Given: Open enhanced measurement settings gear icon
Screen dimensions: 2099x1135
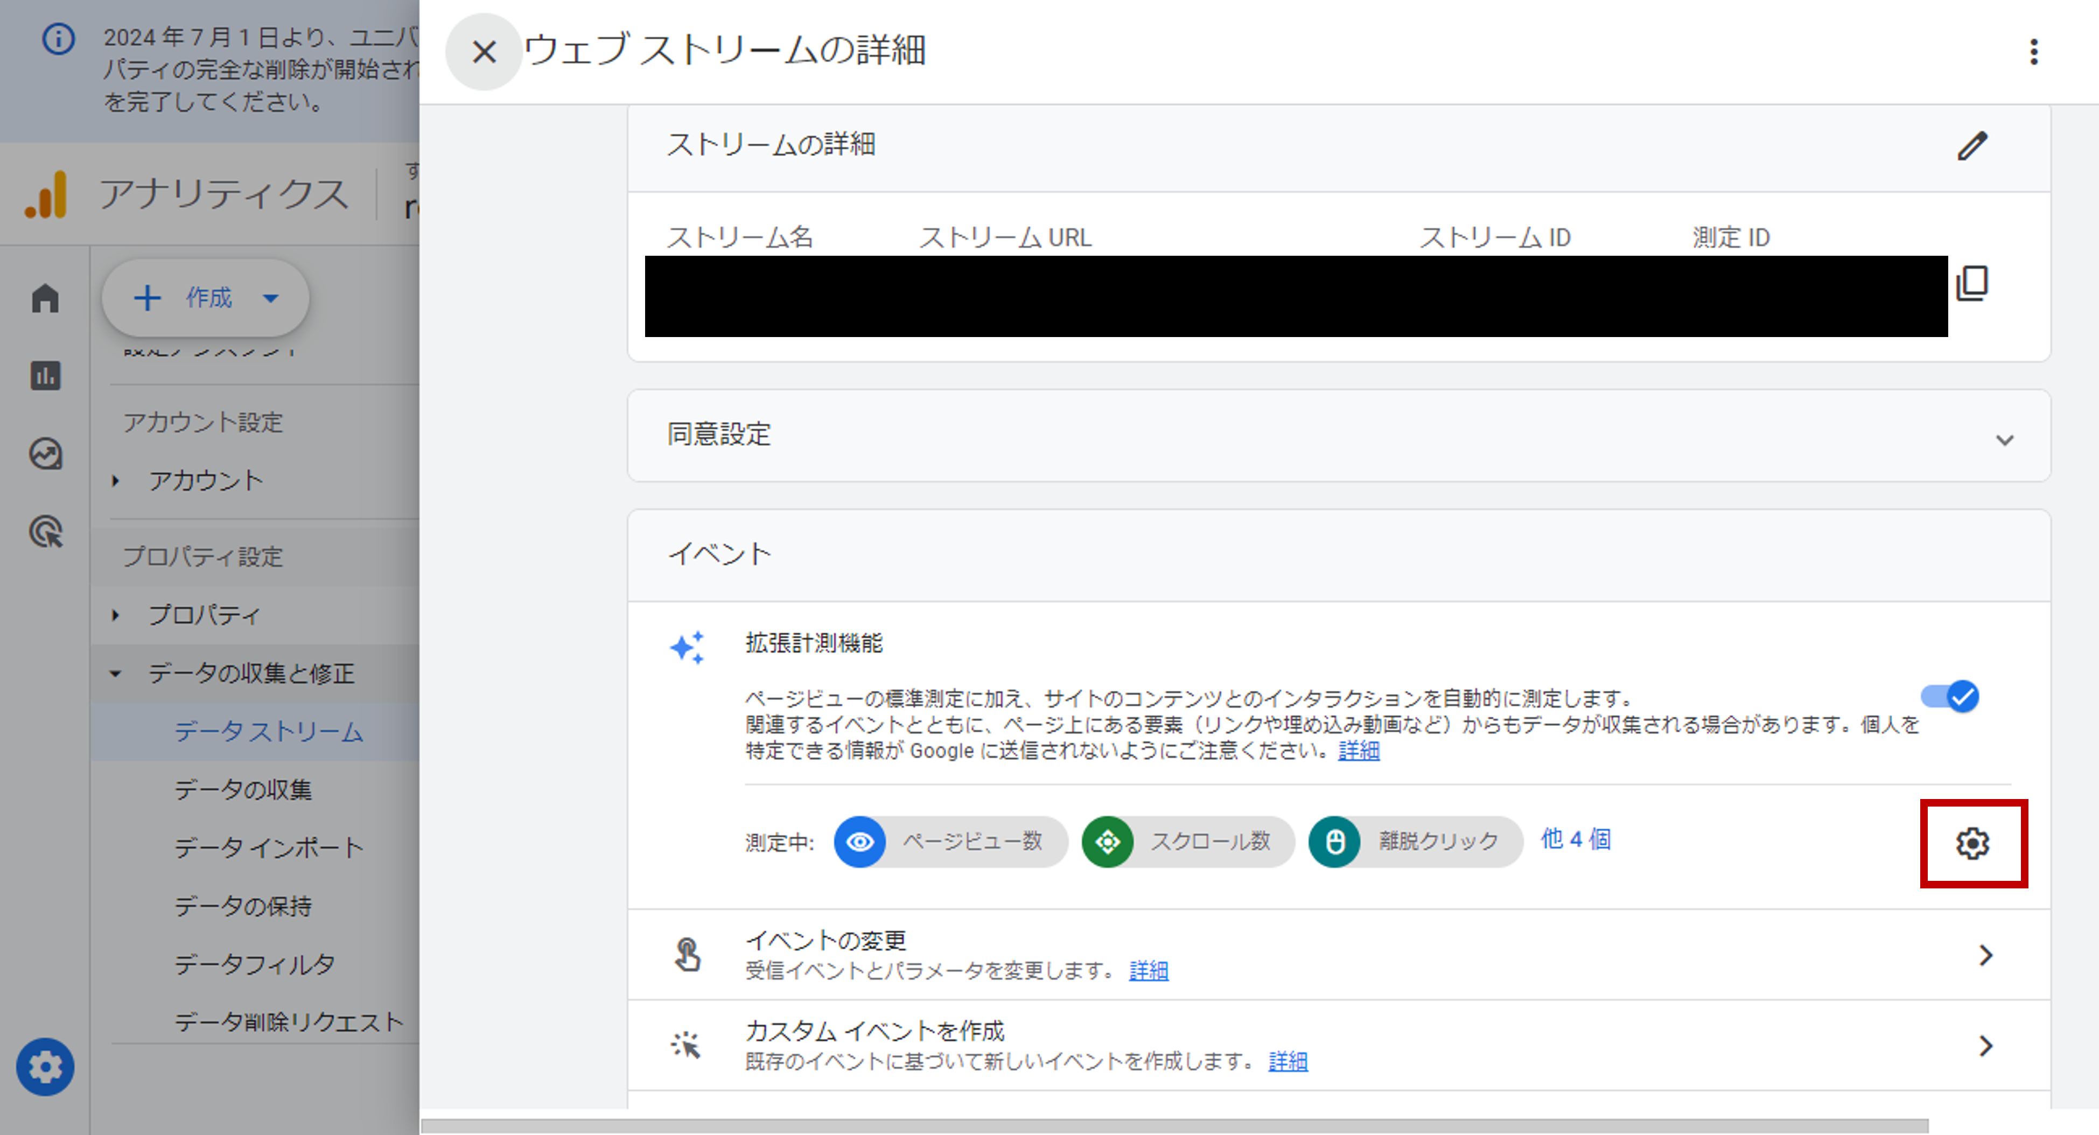Looking at the screenshot, I should [x=1972, y=843].
